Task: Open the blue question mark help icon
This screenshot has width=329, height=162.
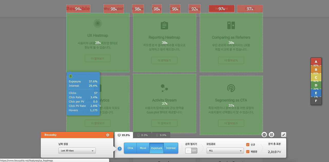Action: pyautogui.click(x=120, y=149)
